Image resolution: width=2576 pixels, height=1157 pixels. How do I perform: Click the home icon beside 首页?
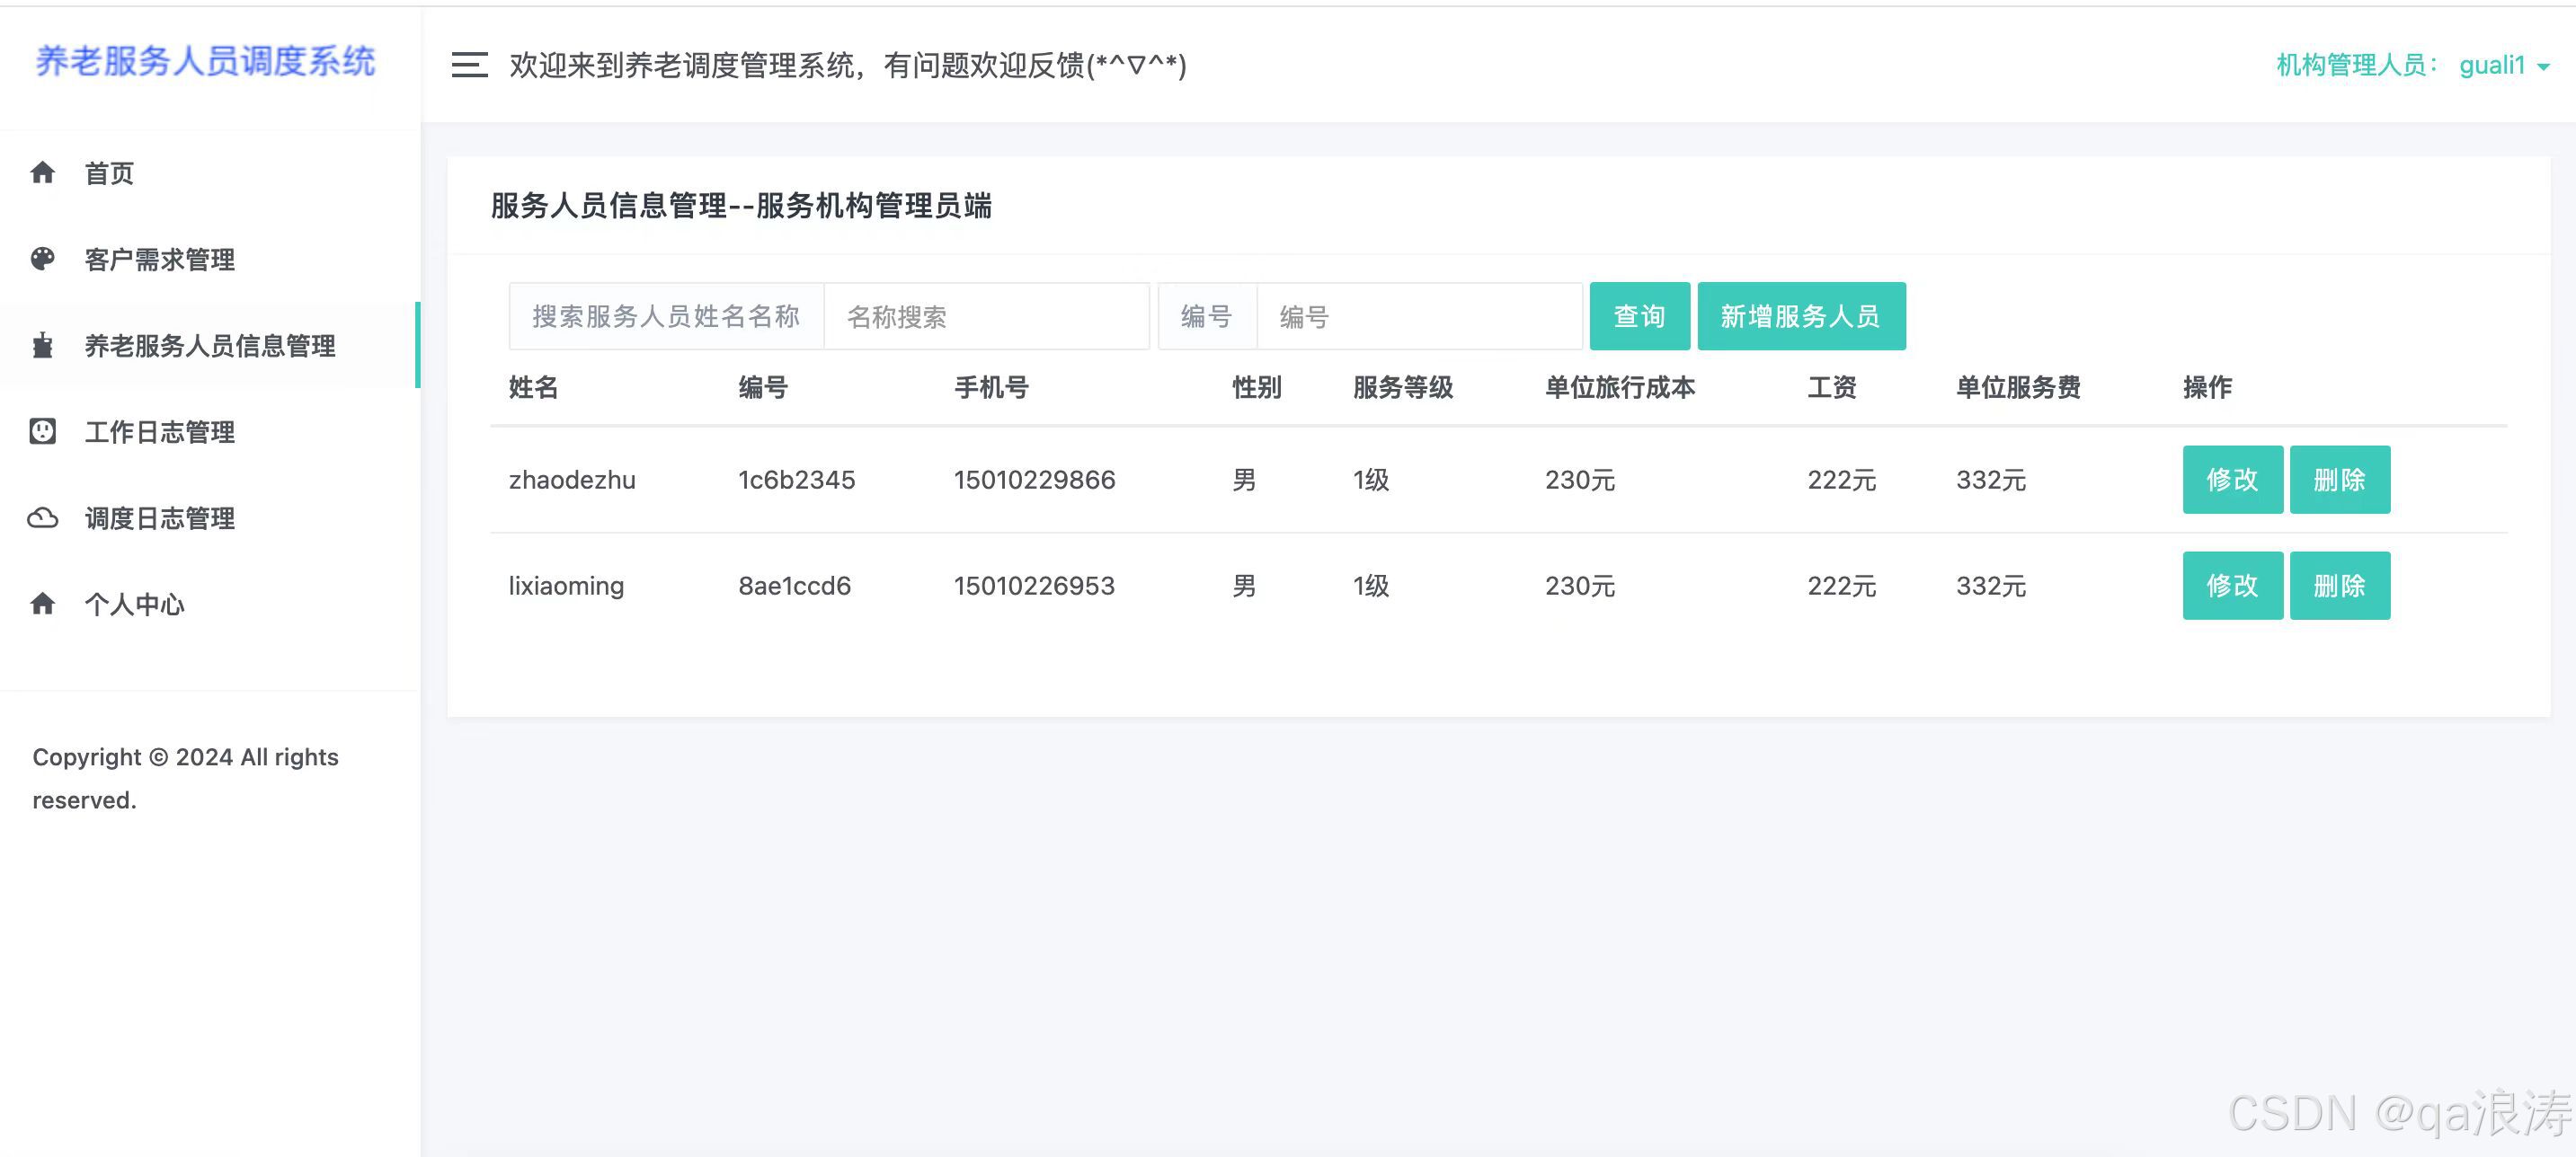pos(42,172)
